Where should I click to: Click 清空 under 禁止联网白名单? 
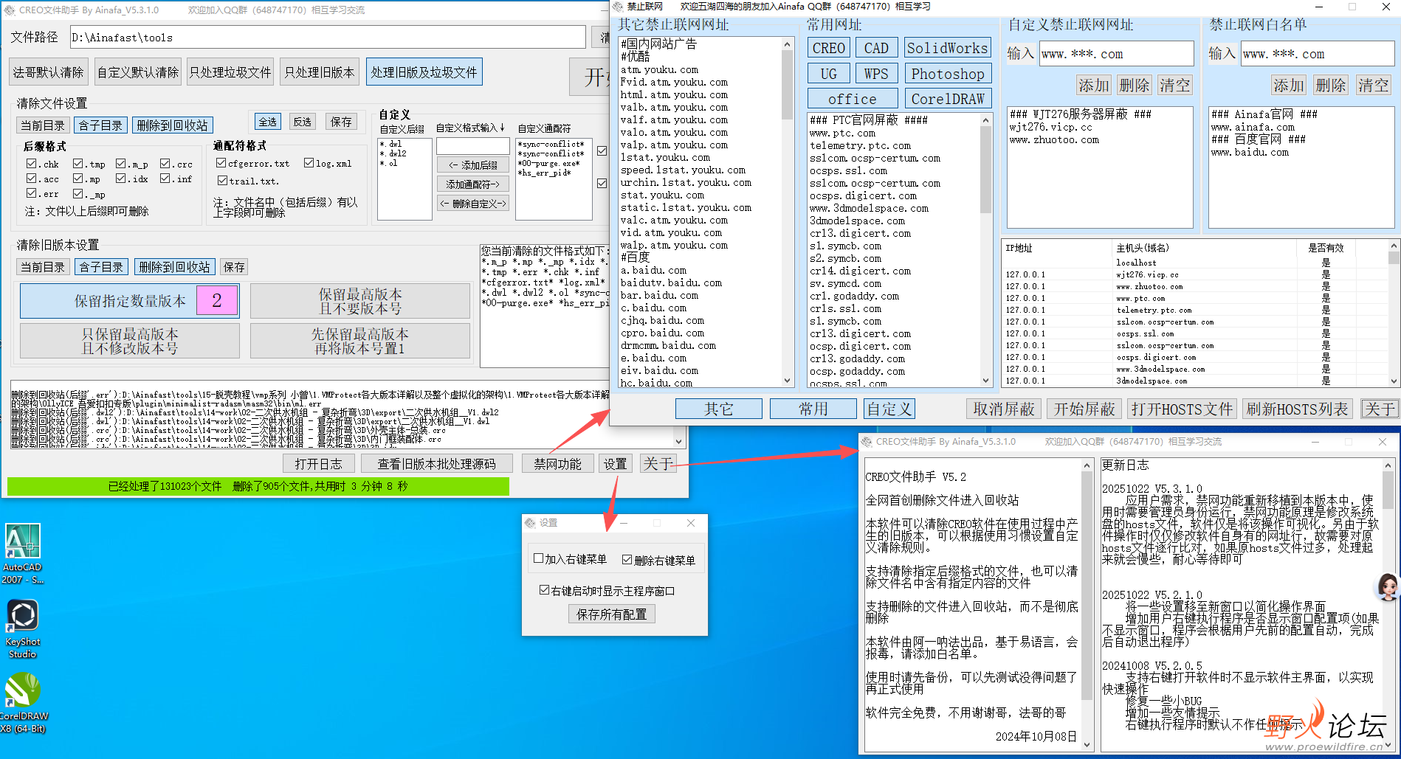[1374, 86]
